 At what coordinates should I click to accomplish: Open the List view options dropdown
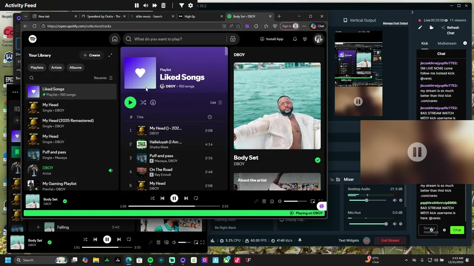point(216,102)
